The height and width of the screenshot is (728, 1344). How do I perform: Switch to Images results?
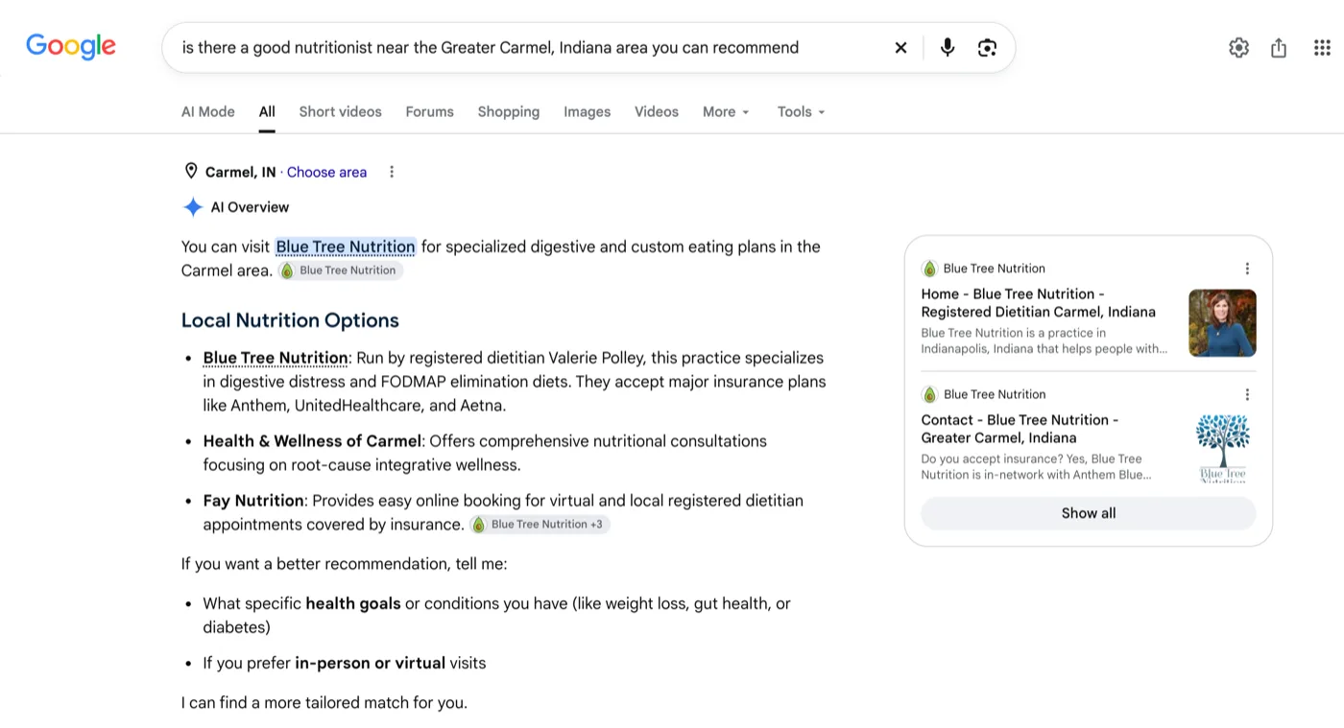pos(587,111)
